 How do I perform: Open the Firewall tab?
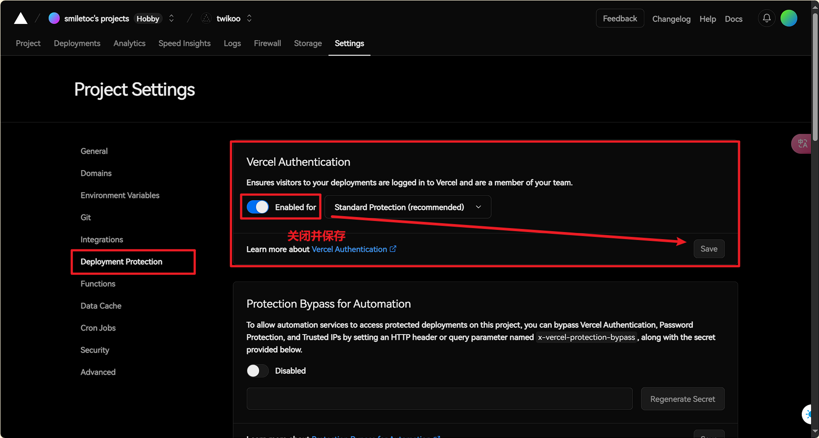click(267, 43)
